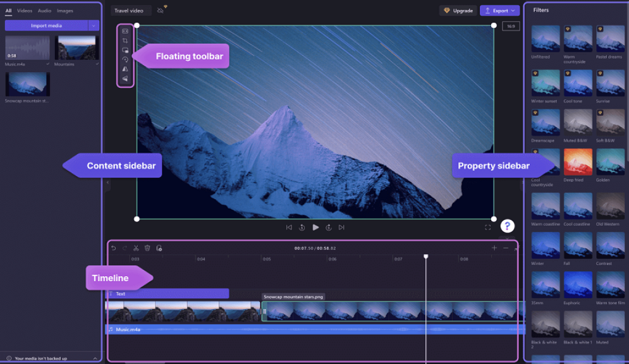Open the Import media dropdown arrow
Screen dimensions: 629x364
coord(94,25)
